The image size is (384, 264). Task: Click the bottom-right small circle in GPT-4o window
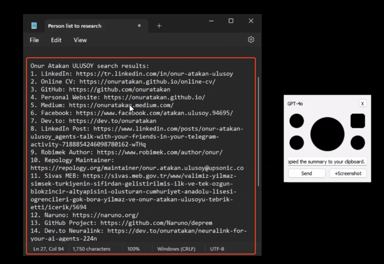358,142
